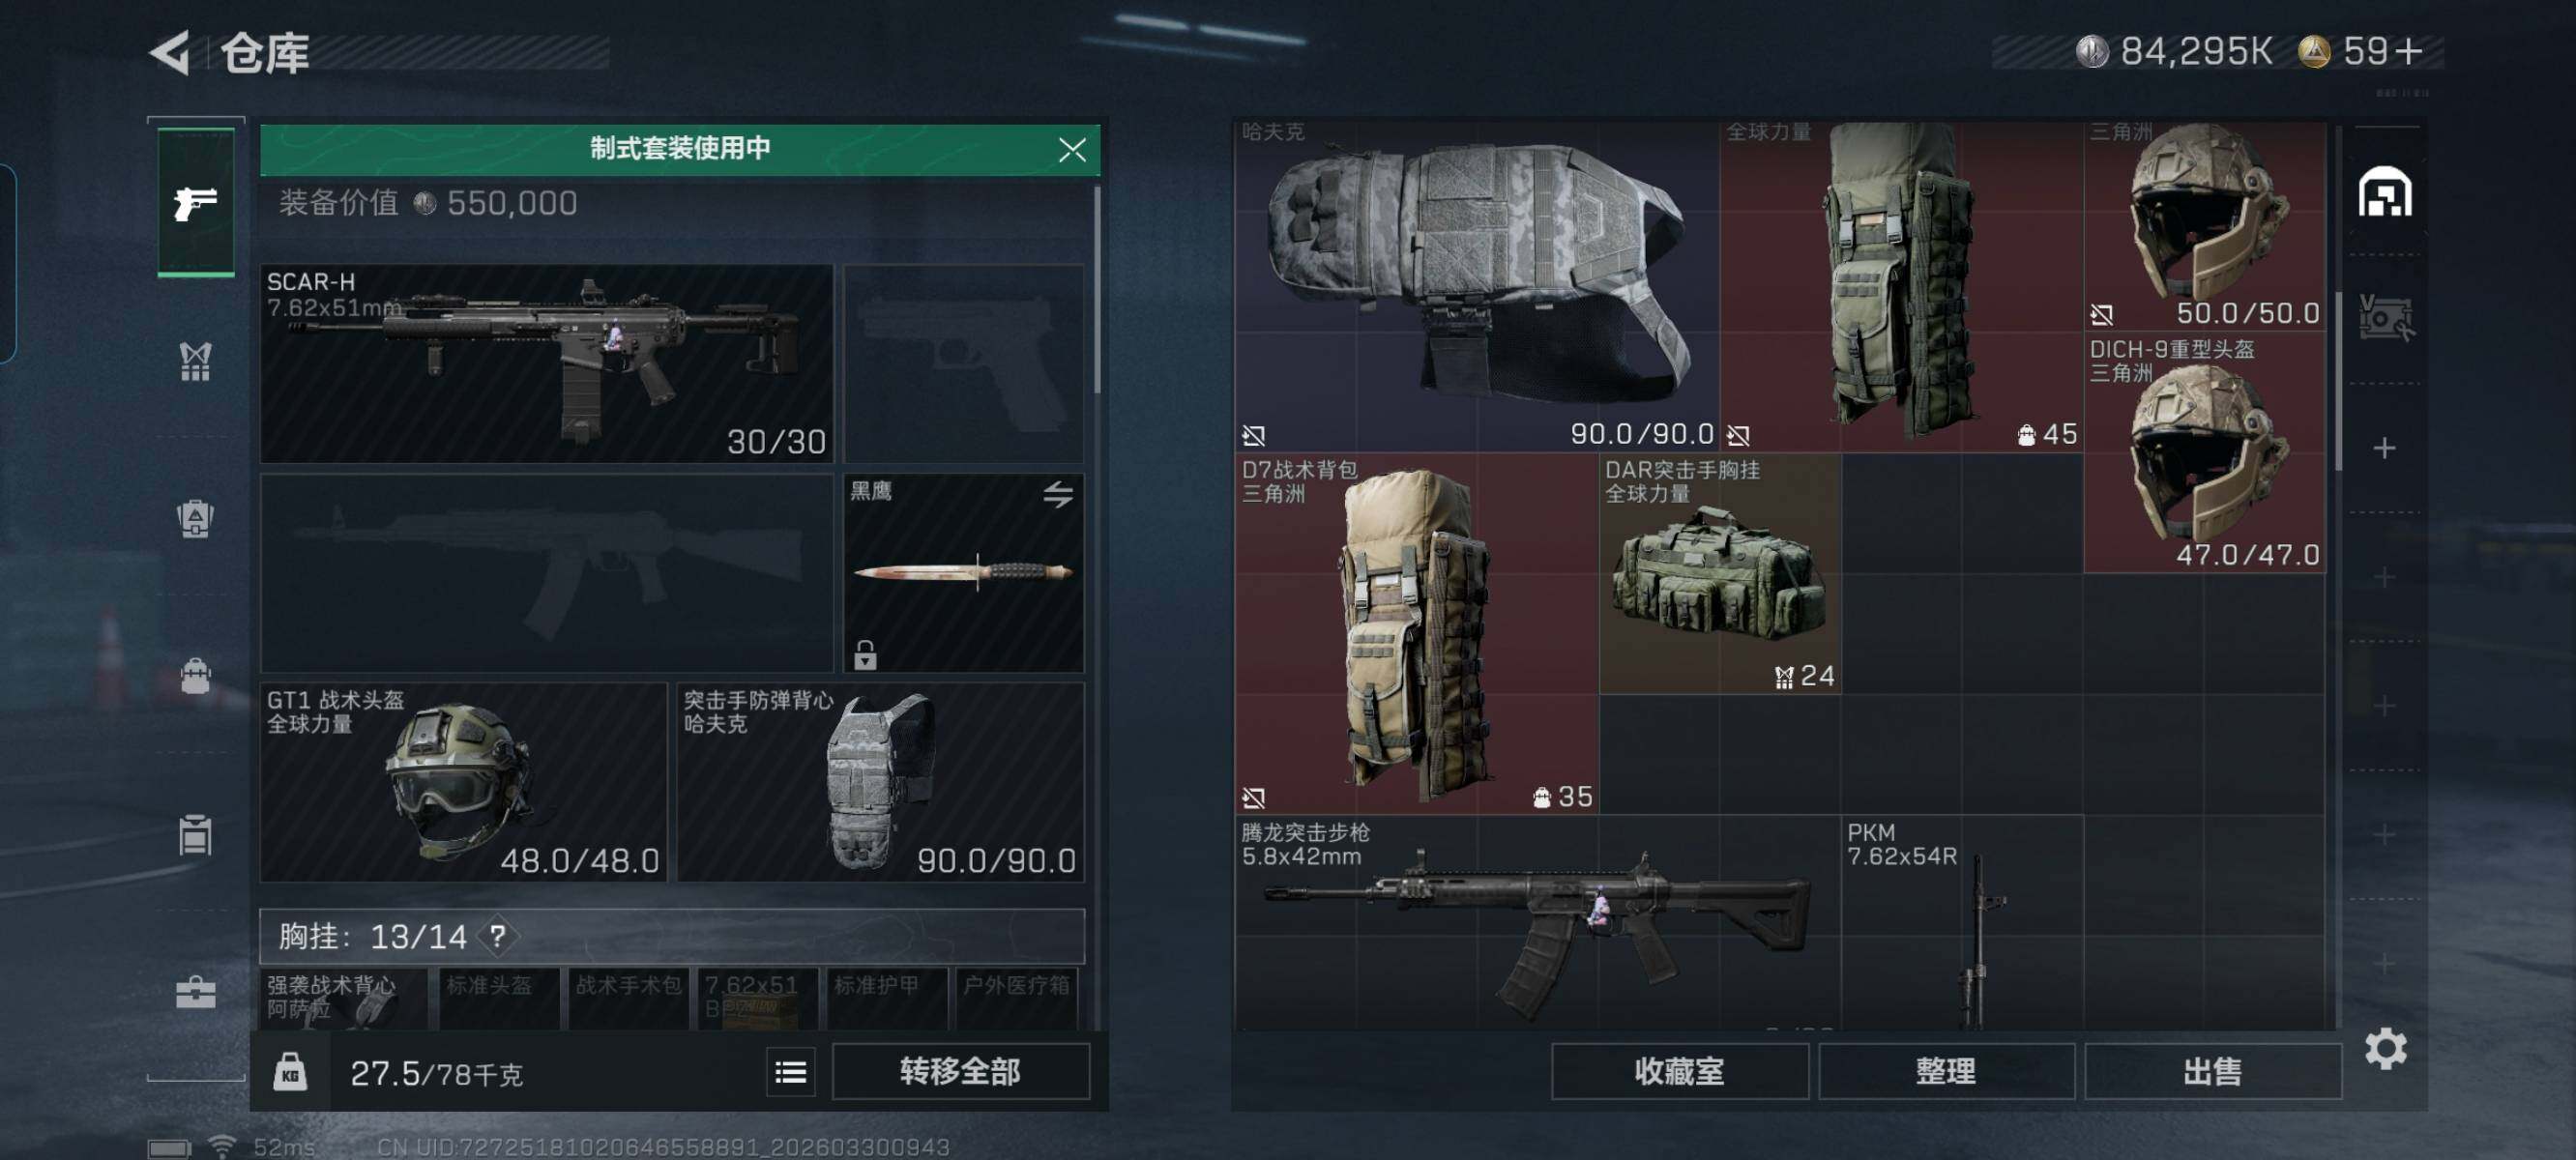Toggle the lock icon on the knife slot

(x=865, y=655)
